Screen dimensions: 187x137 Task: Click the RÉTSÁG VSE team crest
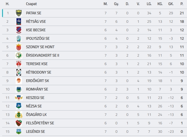point(19,21)
